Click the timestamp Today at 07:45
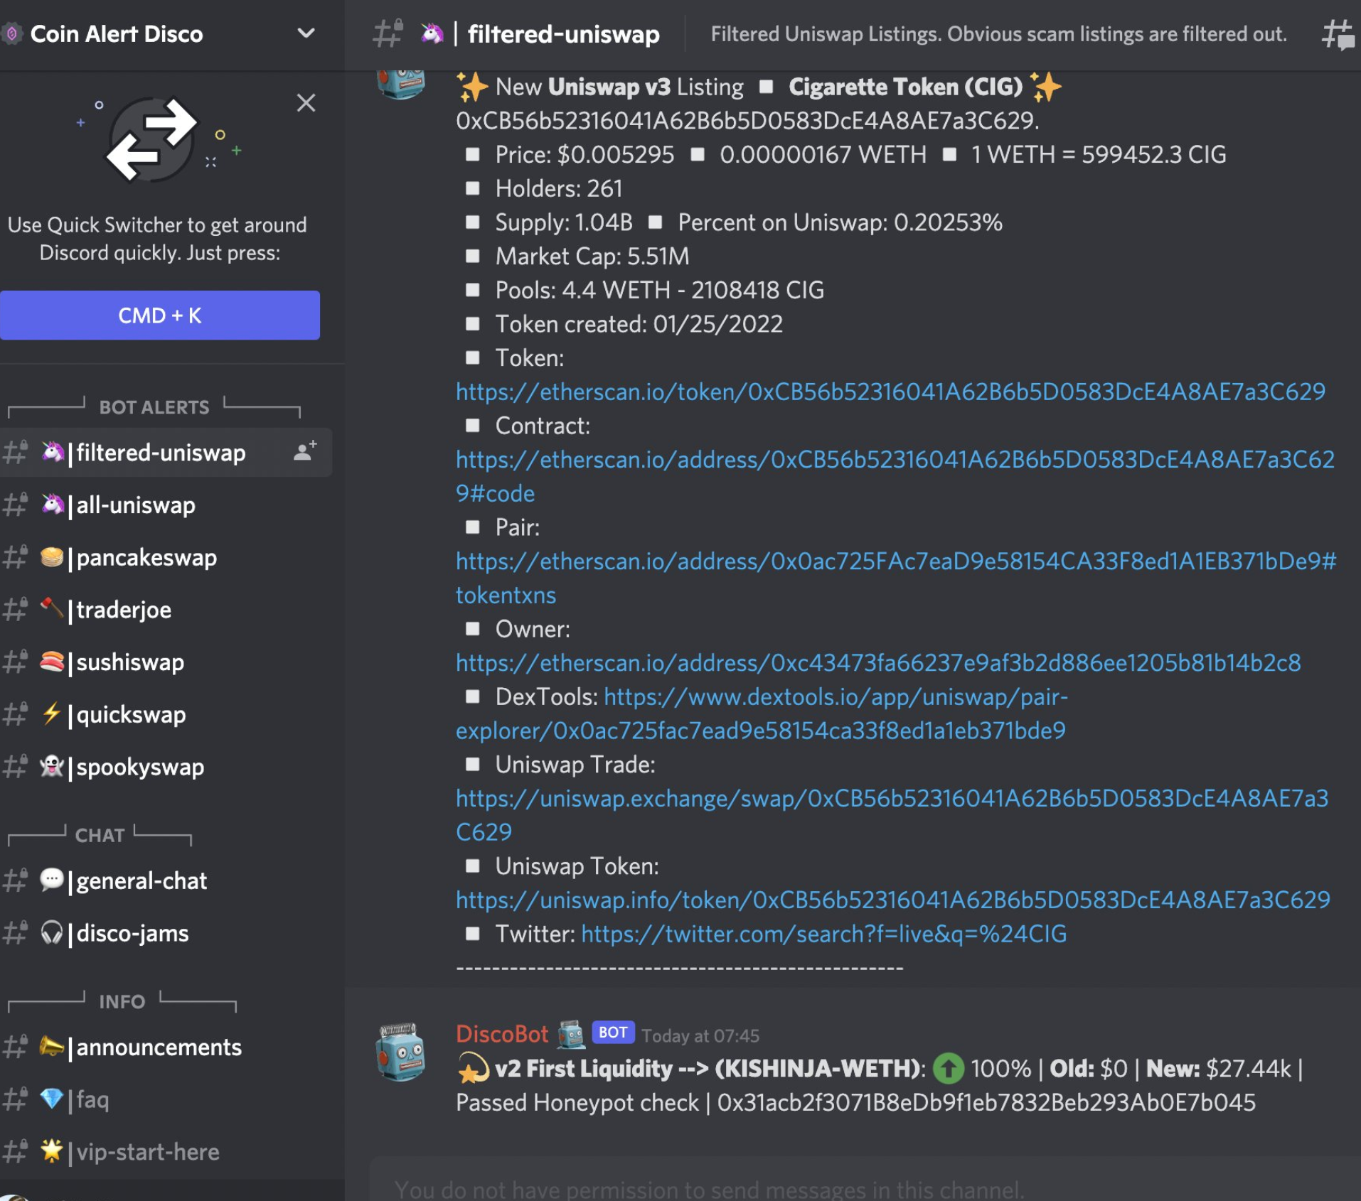The image size is (1361, 1201). coord(700,1035)
